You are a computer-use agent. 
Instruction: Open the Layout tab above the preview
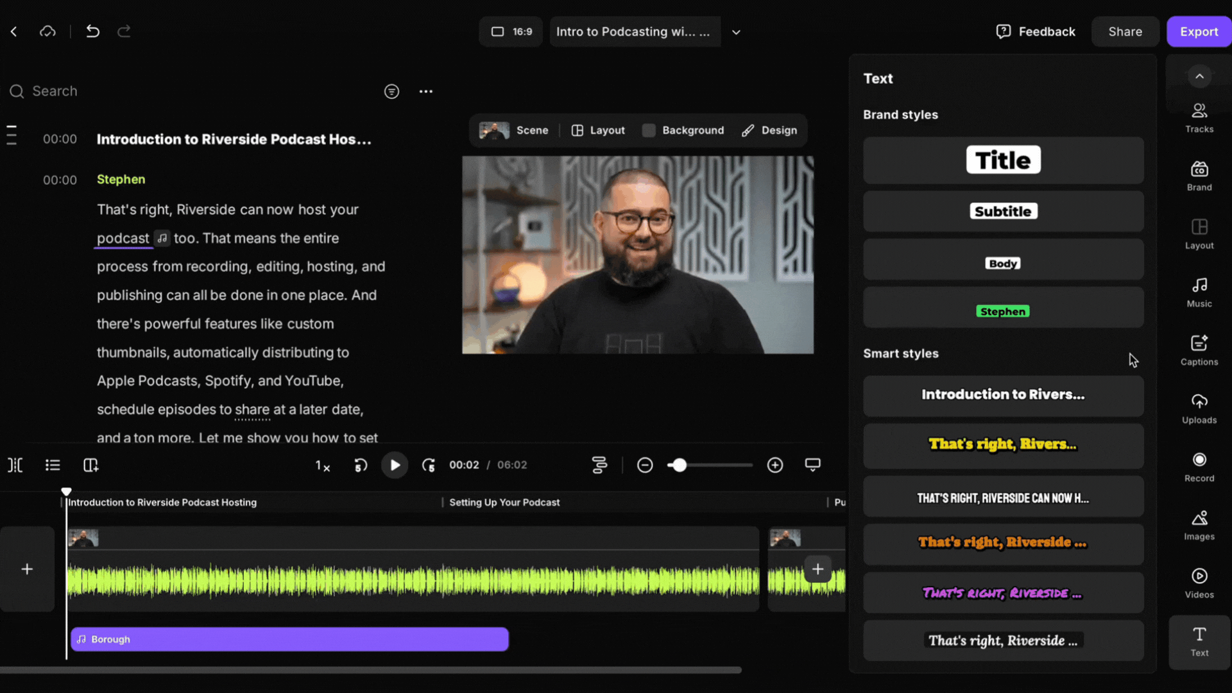click(x=598, y=130)
